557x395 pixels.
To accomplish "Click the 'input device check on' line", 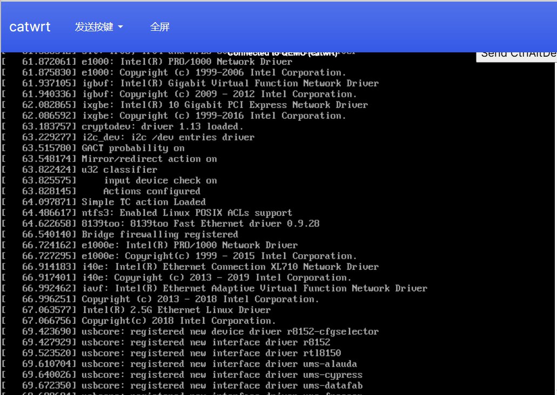I will click(x=109, y=181).
